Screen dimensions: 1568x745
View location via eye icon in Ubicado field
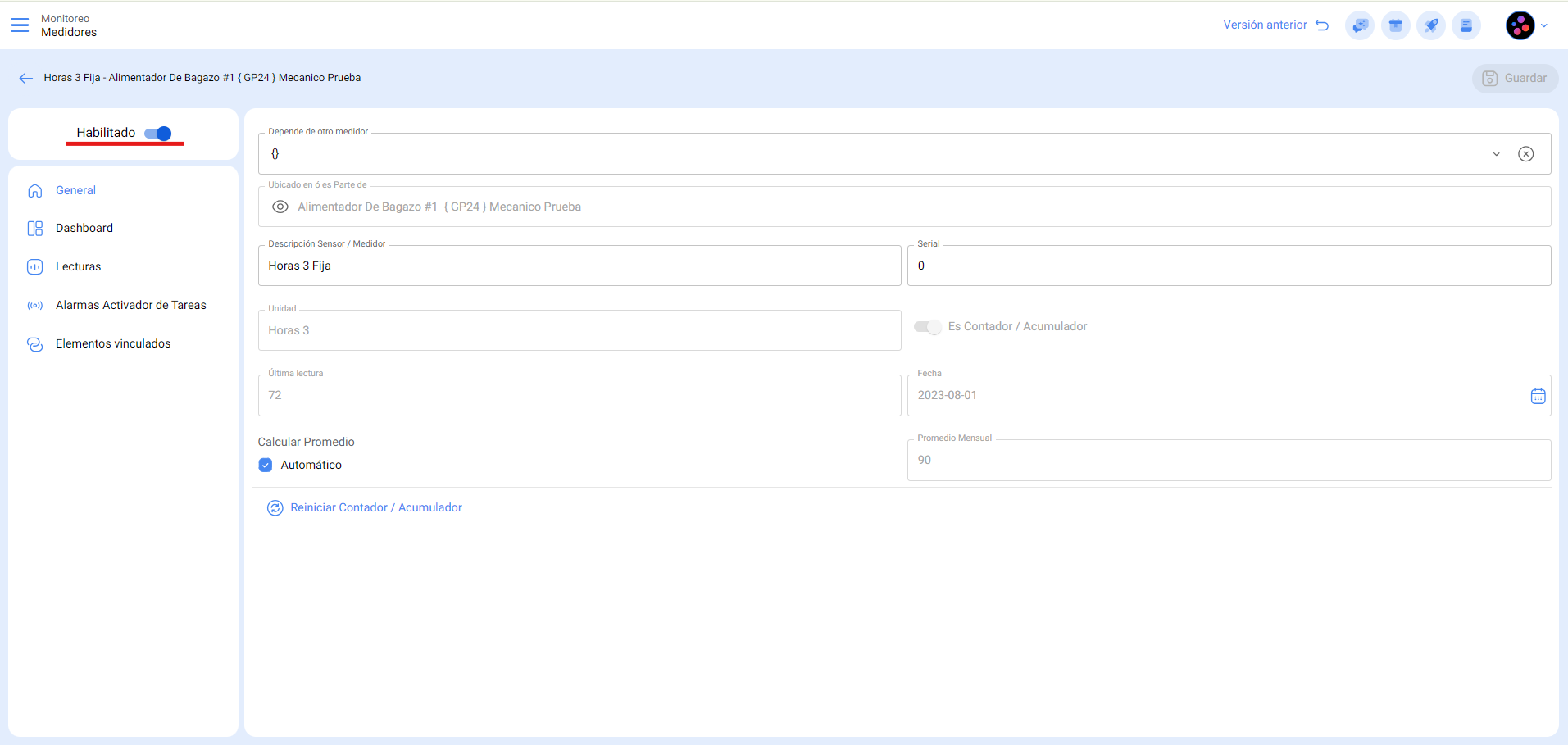pyautogui.click(x=280, y=207)
